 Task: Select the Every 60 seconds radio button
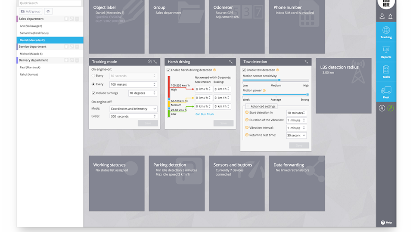pos(94,76)
